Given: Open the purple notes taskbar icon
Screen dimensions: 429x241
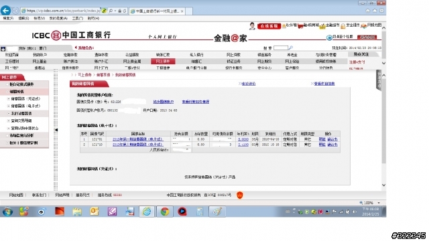Looking at the screenshot, I should (x=112, y=212).
